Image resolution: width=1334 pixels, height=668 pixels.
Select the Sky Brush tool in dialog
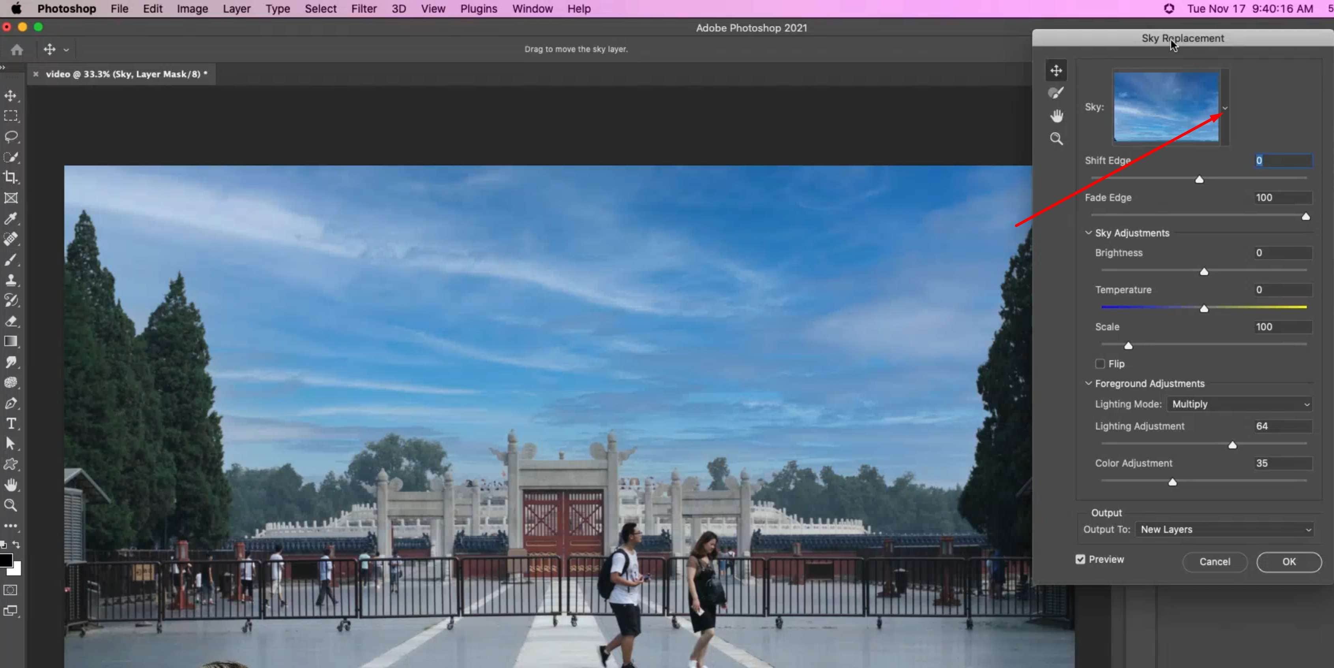click(1056, 93)
